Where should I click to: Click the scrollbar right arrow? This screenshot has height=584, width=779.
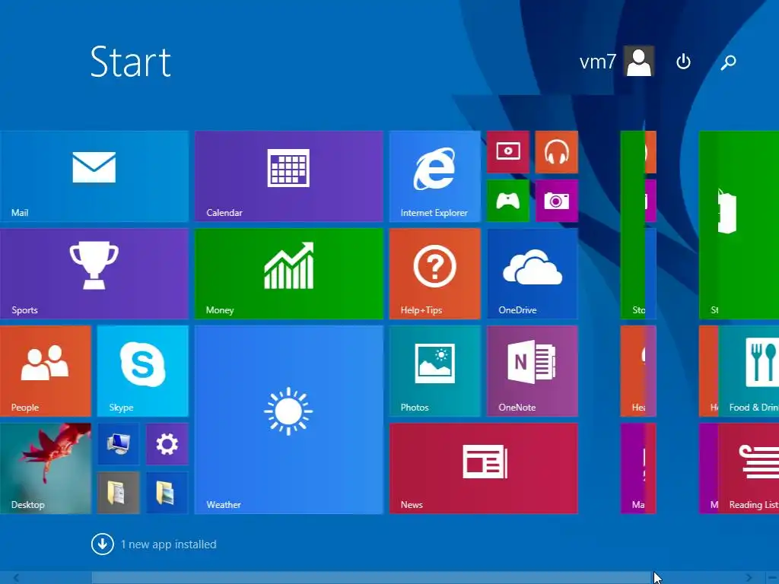(x=749, y=578)
